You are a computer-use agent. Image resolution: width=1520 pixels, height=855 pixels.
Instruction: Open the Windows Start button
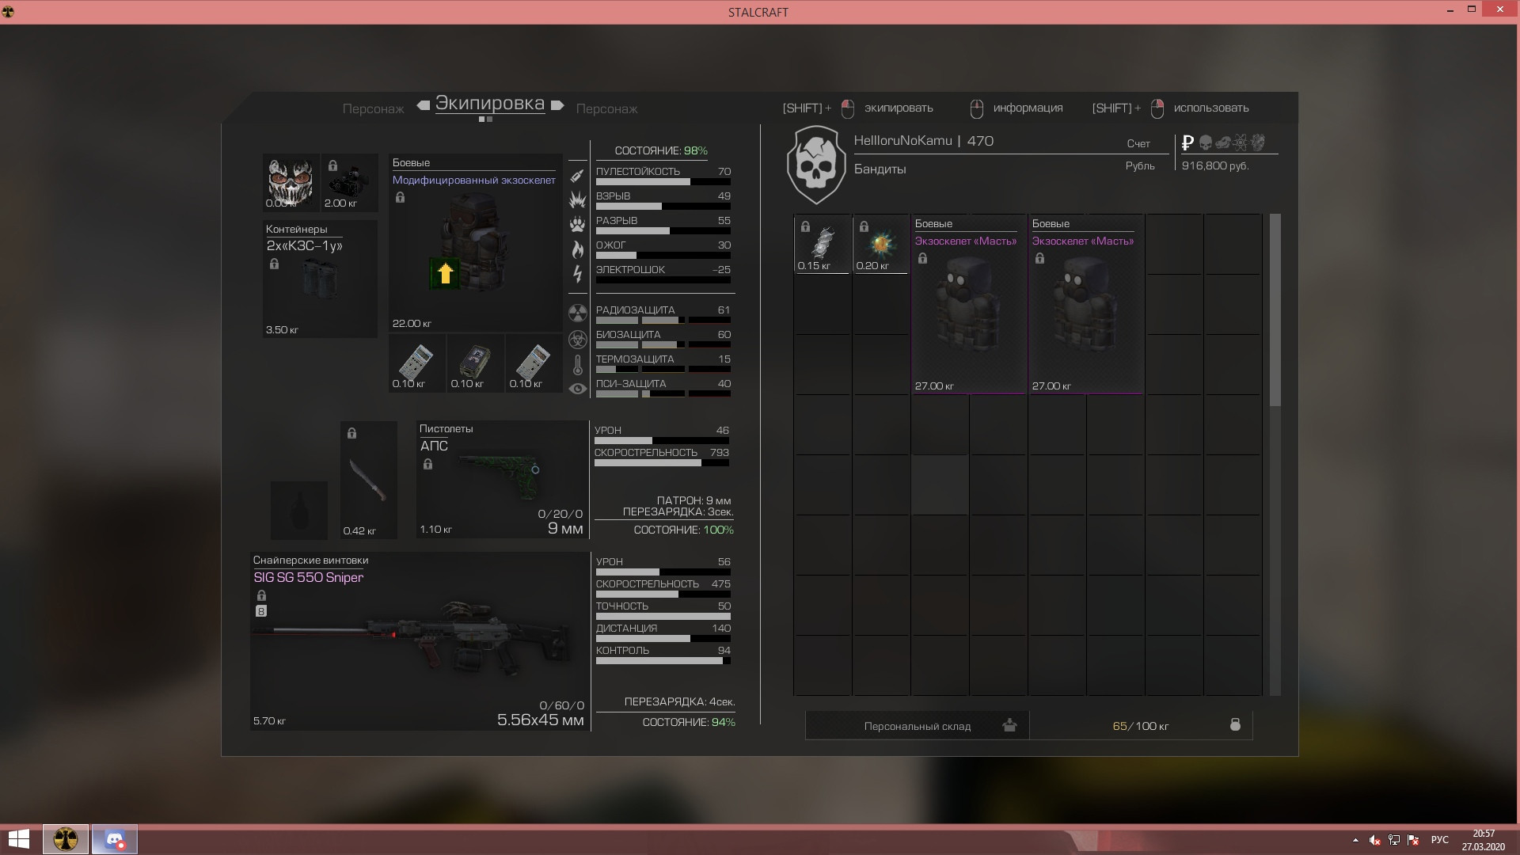(x=18, y=839)
